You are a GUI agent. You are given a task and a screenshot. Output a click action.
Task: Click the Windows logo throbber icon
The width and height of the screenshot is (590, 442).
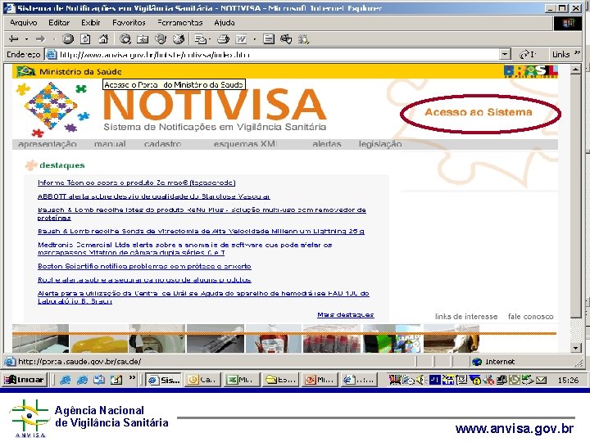coord(568,23)
